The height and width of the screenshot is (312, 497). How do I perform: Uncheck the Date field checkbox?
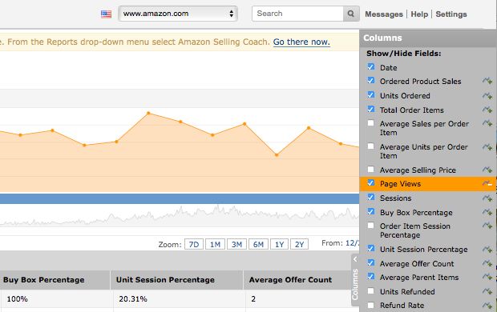pyautogui.click(x=371, y=66)
